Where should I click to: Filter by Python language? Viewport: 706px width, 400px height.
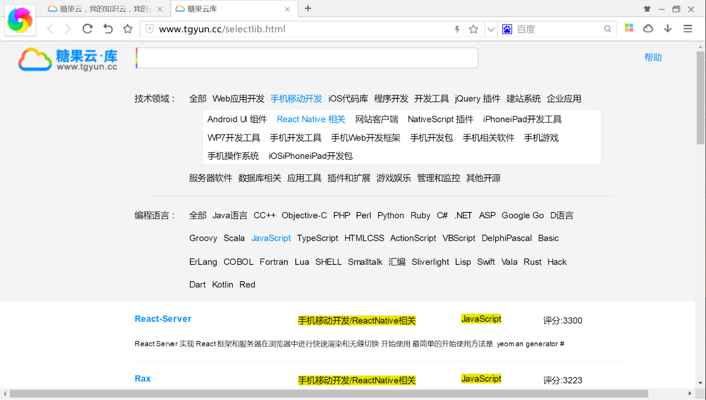click(391, 215)
